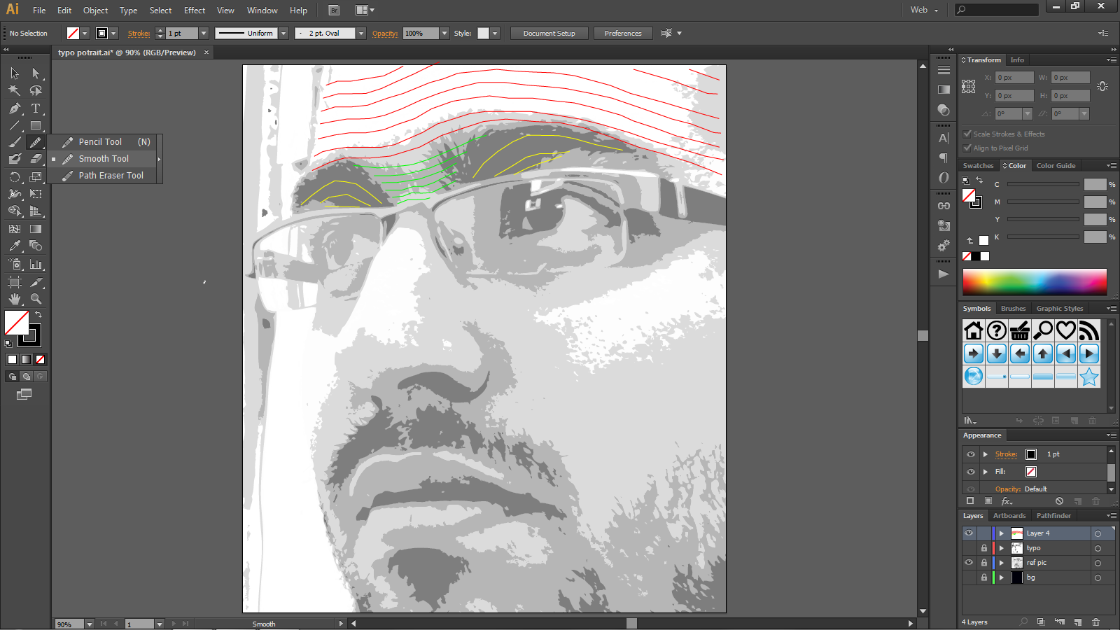Expand the Layer 4 contents triangle
1120x630 pixels.
click(x=1000, y=533)
